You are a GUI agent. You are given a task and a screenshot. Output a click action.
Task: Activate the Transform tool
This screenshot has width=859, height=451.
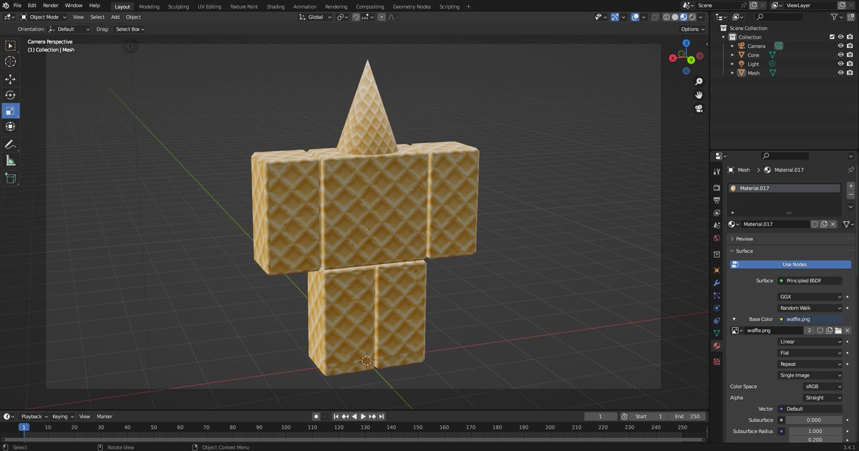tap(11, 127)
